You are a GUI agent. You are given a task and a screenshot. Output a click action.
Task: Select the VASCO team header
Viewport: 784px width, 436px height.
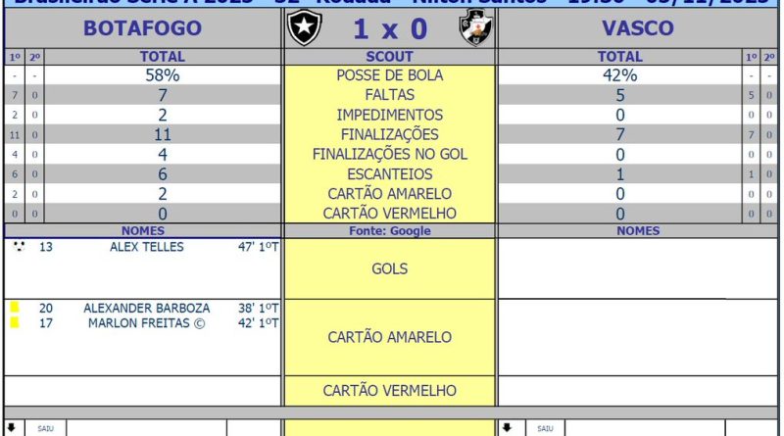(638, 28)
